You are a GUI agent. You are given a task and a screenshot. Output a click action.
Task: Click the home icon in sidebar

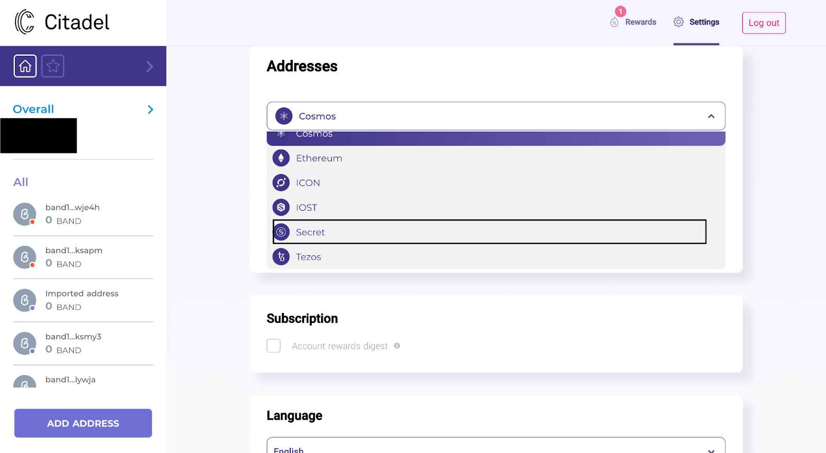(25, 66)
